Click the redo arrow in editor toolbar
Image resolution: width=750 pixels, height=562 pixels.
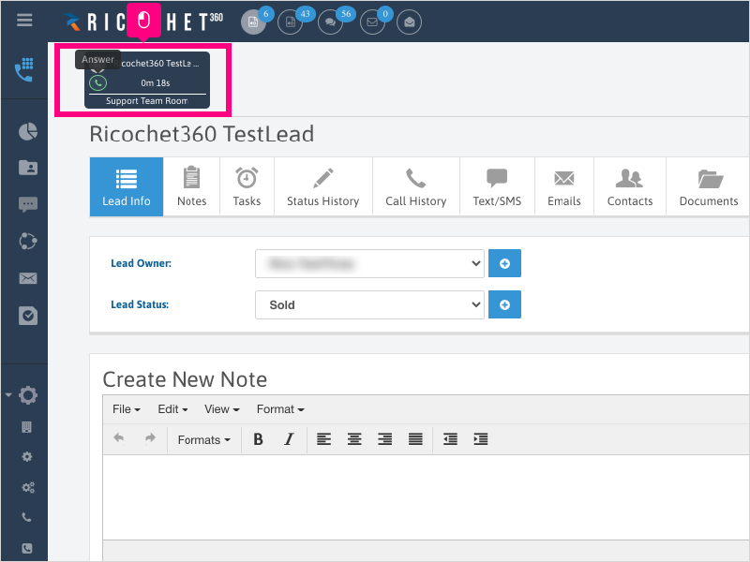150,438
